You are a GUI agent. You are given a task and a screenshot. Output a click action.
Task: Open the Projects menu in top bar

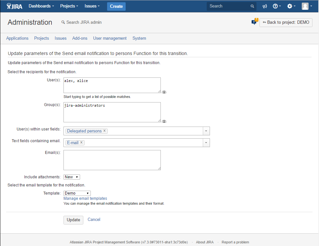(x=69, y=6)
